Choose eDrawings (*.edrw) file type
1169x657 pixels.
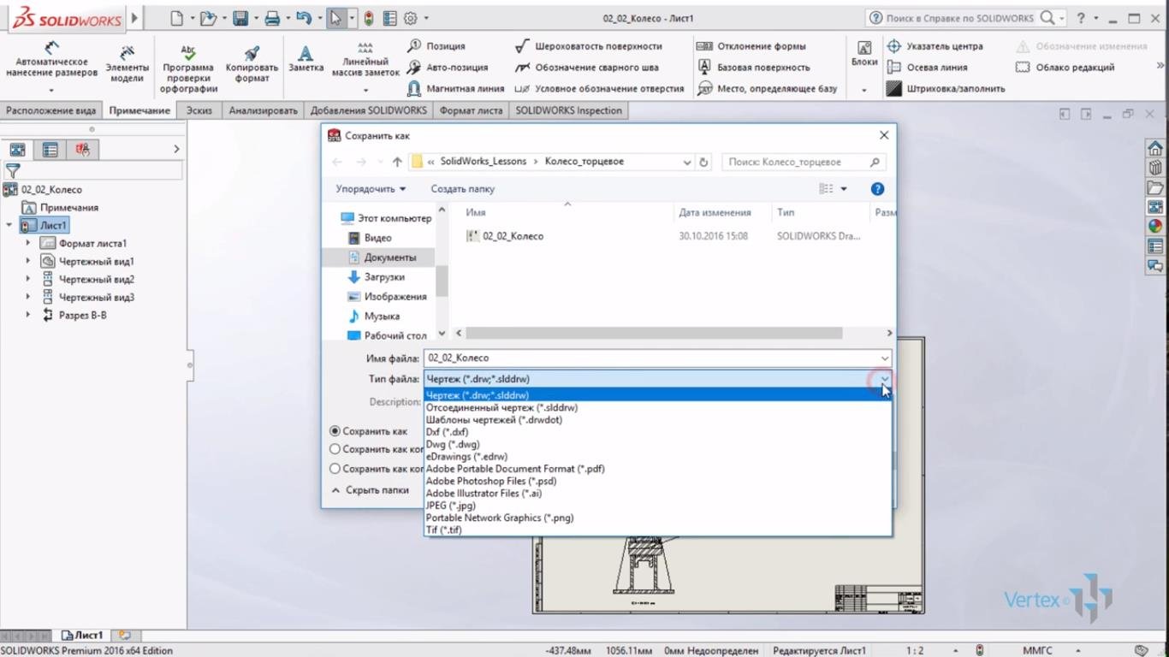point(657,457)
